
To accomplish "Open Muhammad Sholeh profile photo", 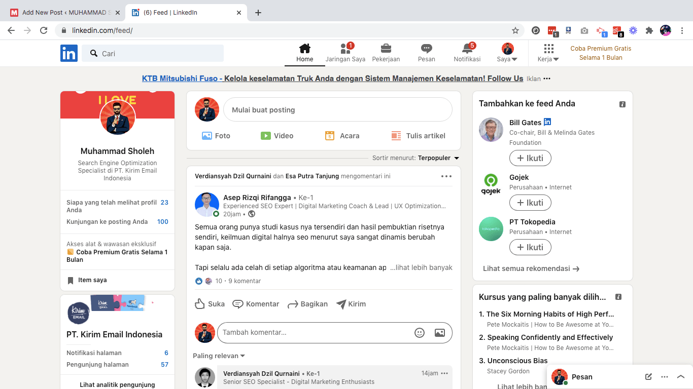I will (118, 117).
